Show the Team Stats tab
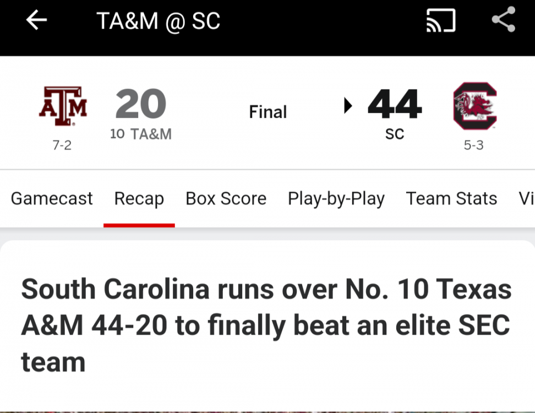This screenshot has width=535, height=413. pos(452,199)
